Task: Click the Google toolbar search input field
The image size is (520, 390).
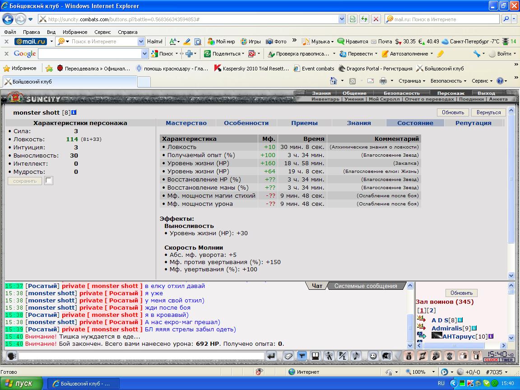Action: (90, 53)
